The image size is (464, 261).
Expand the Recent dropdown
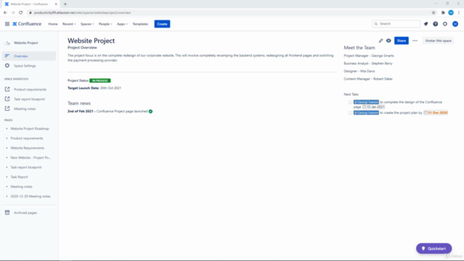coord(69,24)
